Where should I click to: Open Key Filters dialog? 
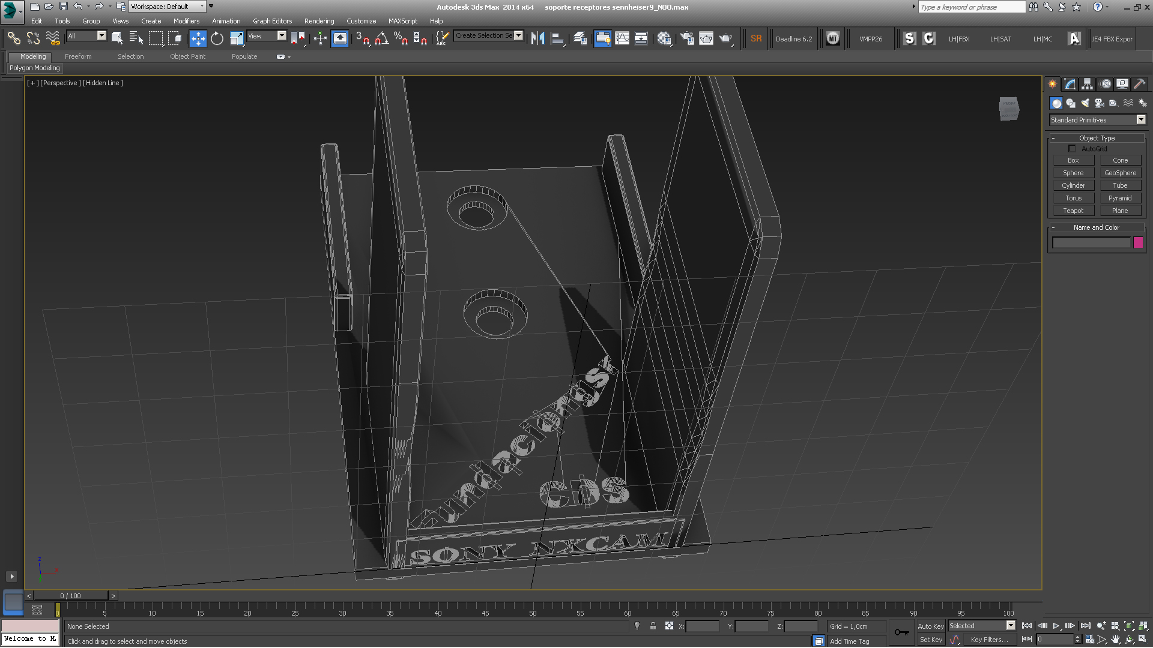[989, 640]
